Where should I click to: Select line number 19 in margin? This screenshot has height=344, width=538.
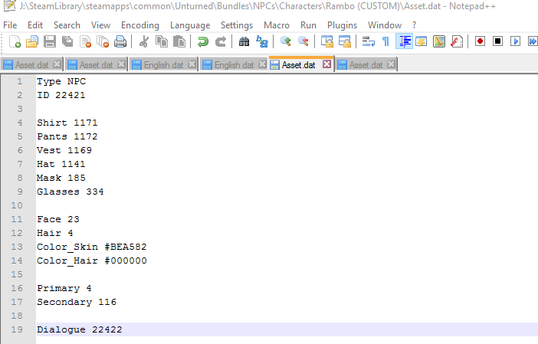17,329
